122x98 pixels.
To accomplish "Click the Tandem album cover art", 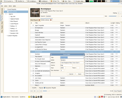I will click(35, 13).
